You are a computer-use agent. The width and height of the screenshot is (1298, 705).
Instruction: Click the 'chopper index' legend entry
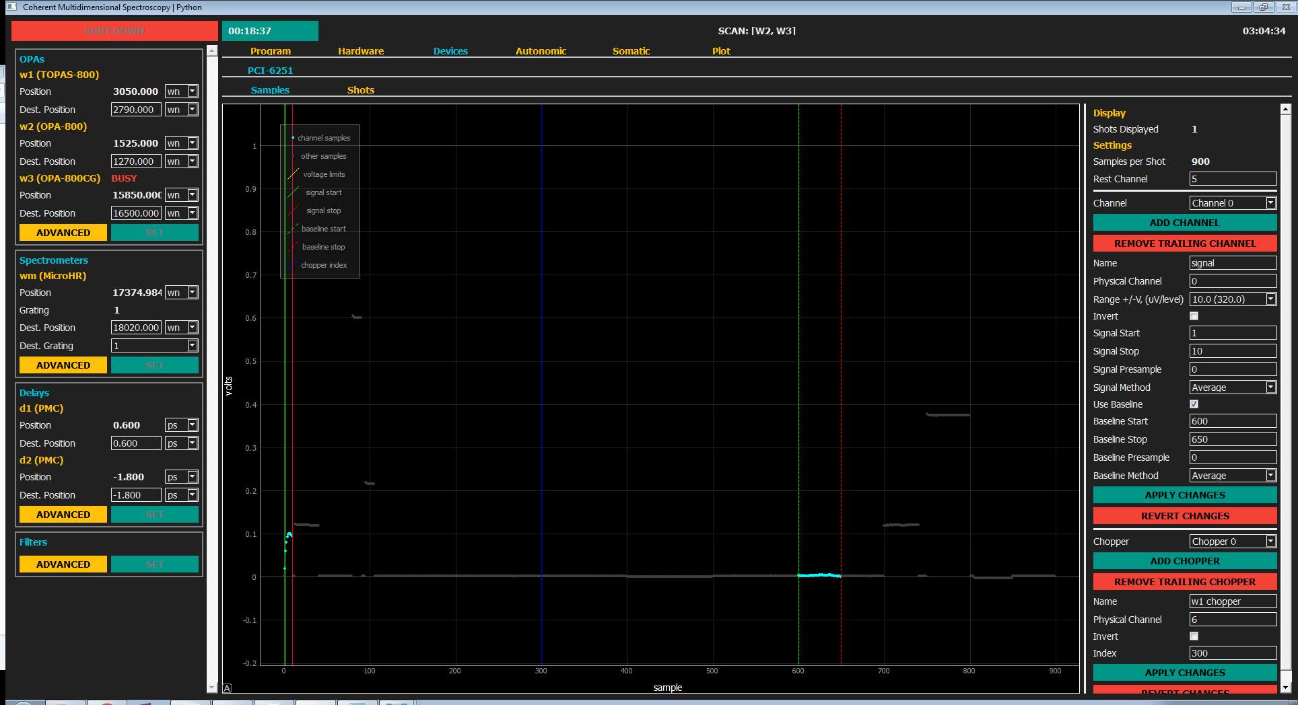point(323,265)
